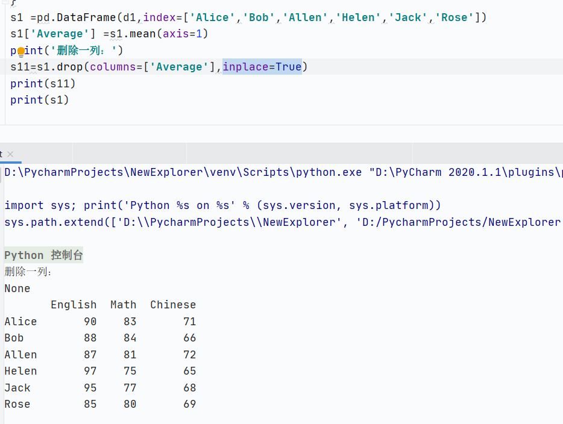Click the None output line
This screenshot has width=563, height=424.
[17, 288]
